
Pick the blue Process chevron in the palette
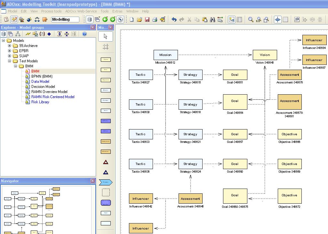tap(106, 182)
